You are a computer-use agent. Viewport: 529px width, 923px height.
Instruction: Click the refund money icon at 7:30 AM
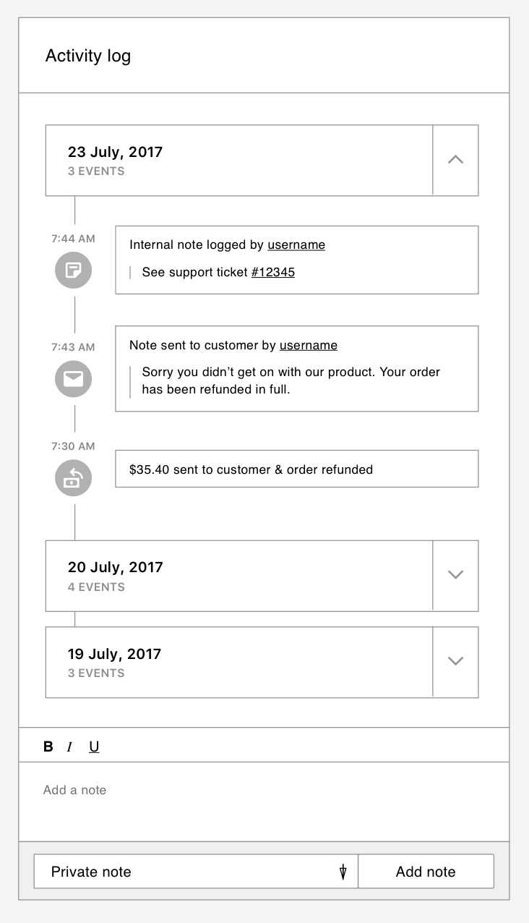(x=73, y=478)
